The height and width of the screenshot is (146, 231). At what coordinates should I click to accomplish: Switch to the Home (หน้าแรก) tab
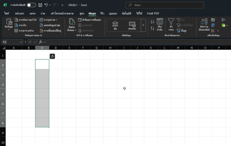pos(19,13)
